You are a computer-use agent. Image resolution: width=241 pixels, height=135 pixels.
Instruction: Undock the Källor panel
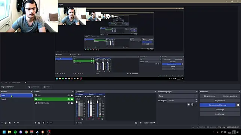(73, 92)
